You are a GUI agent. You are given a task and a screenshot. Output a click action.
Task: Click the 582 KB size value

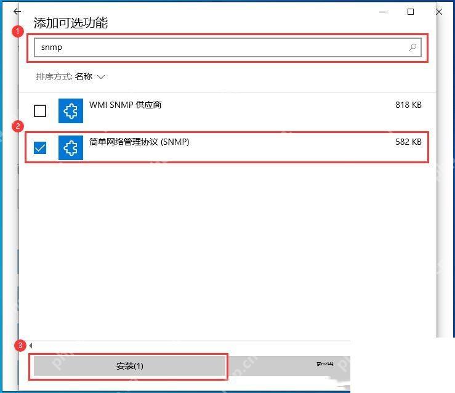408,142
